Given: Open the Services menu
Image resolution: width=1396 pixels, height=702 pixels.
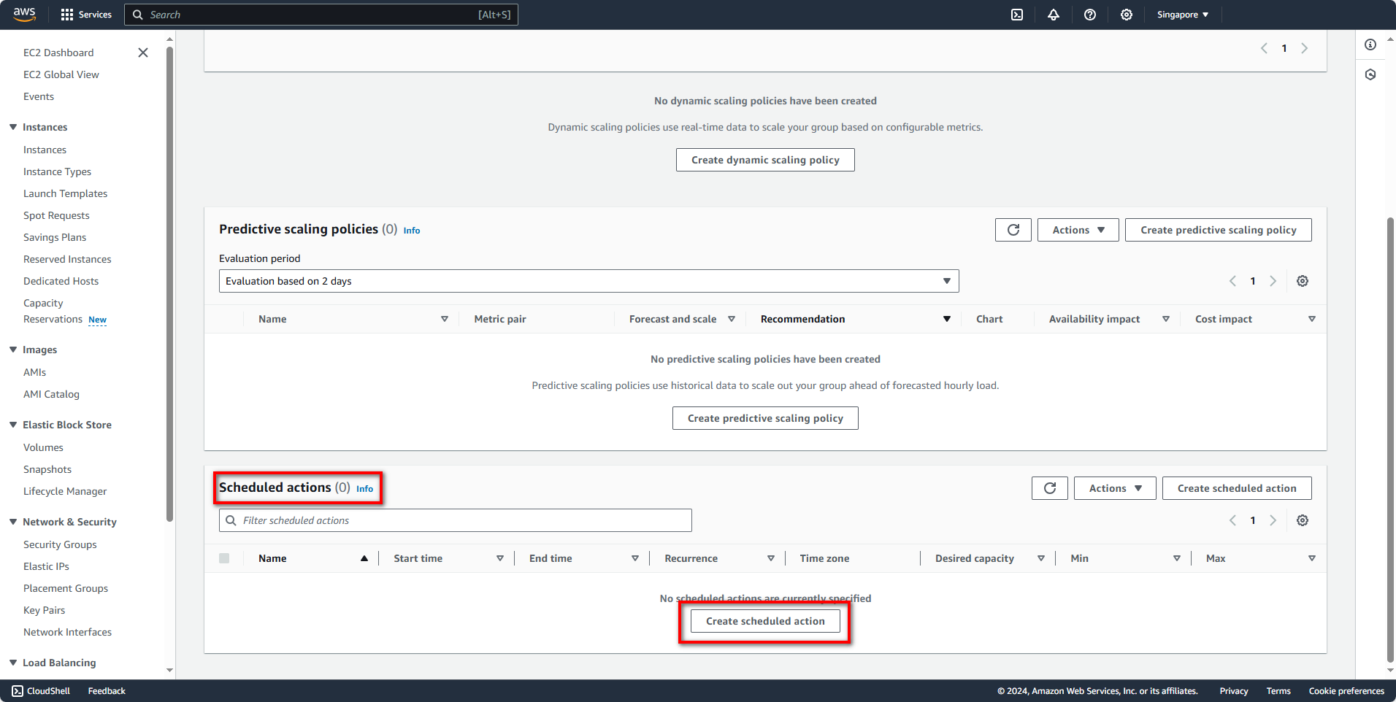Looking at the screenshot, I should tap(86, 15).
